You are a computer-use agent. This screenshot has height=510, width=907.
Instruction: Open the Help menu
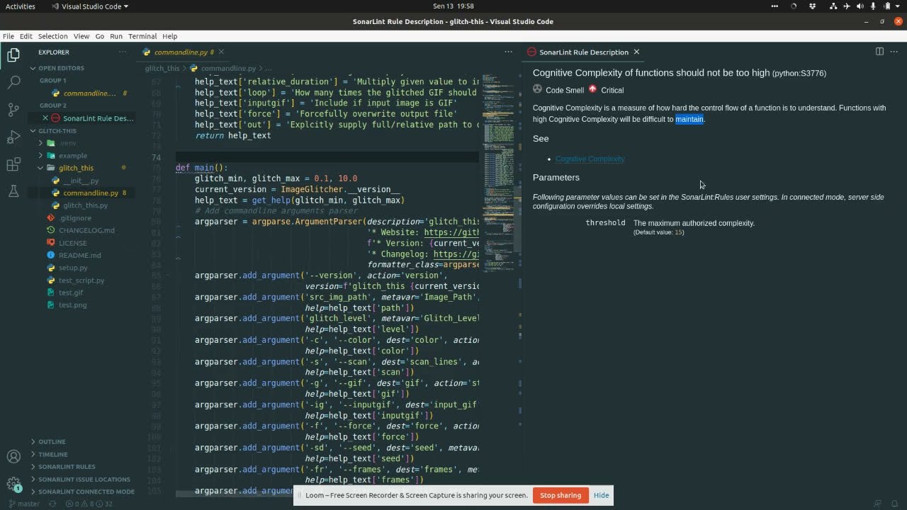click(169, 36)
